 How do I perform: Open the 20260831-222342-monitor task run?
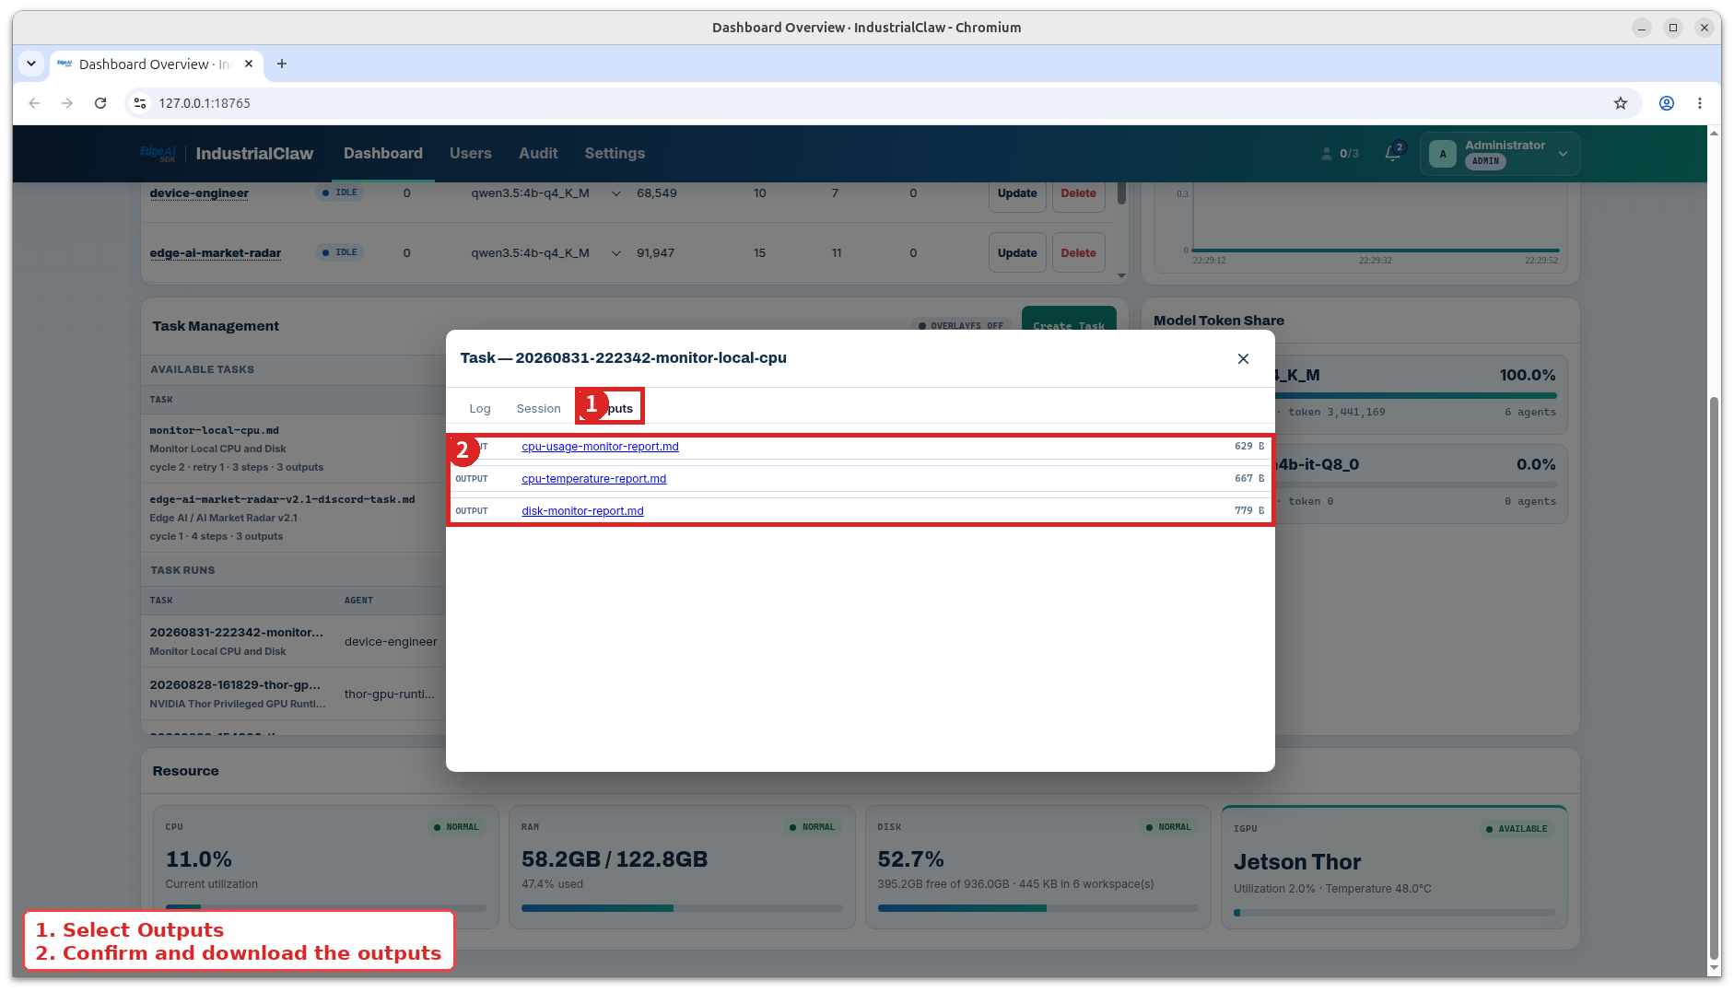pos(236,633)
